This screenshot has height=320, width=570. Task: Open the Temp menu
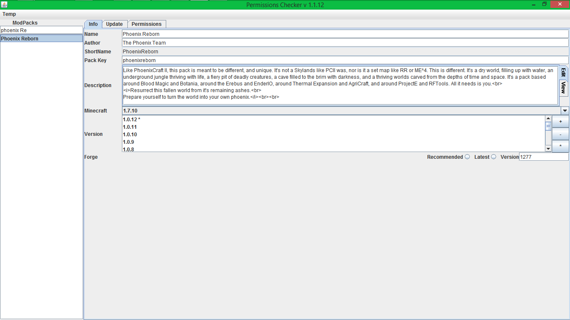click(9, 14)
